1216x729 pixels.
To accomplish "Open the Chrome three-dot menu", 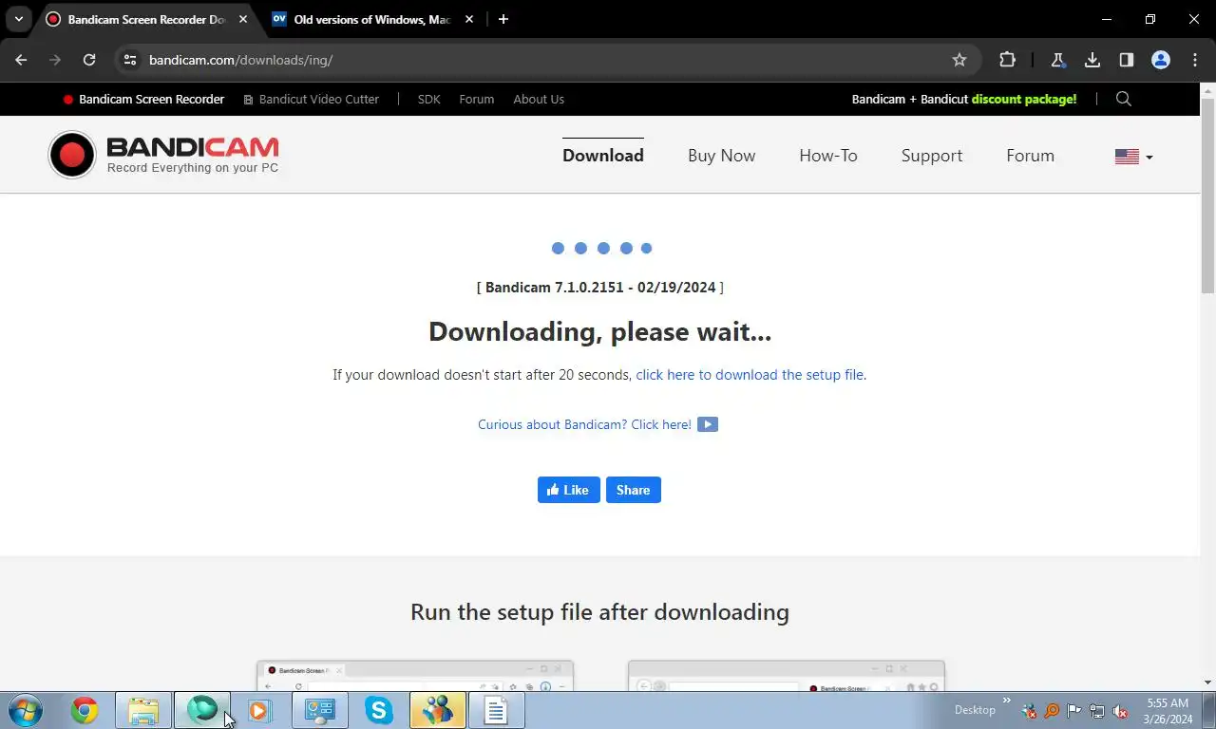I will coord(1195,60).
